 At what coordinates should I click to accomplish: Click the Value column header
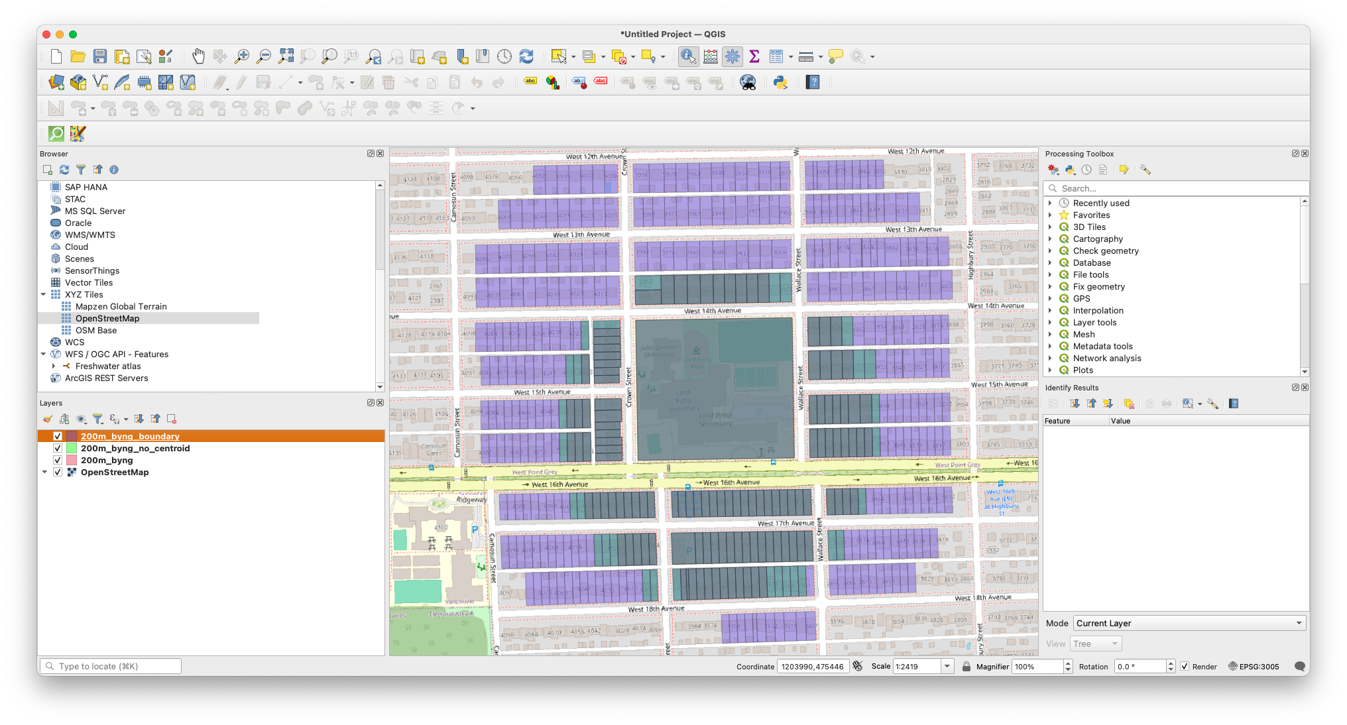click(1120, 421)
